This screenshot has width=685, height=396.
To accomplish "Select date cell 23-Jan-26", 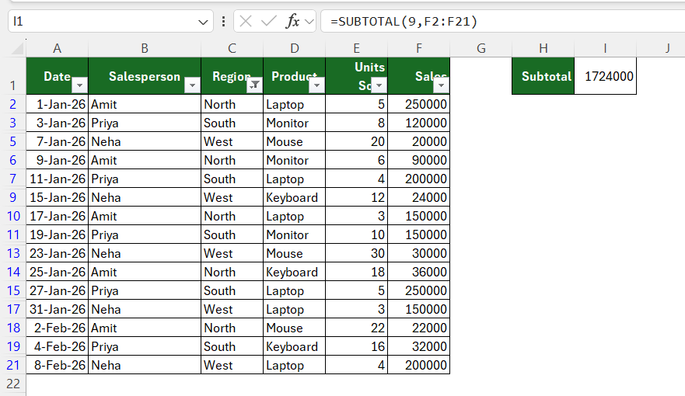I will click(x=58, y=253).
